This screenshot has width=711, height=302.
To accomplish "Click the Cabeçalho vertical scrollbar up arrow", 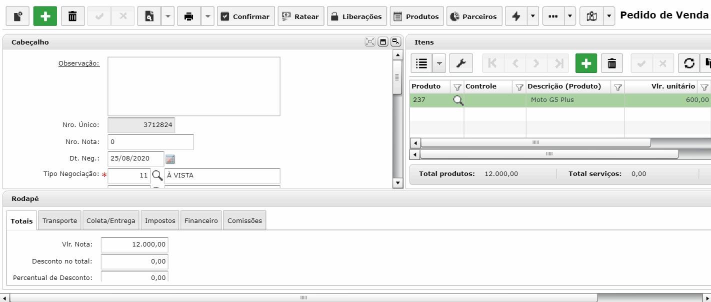I will click(x=398, y=54).
